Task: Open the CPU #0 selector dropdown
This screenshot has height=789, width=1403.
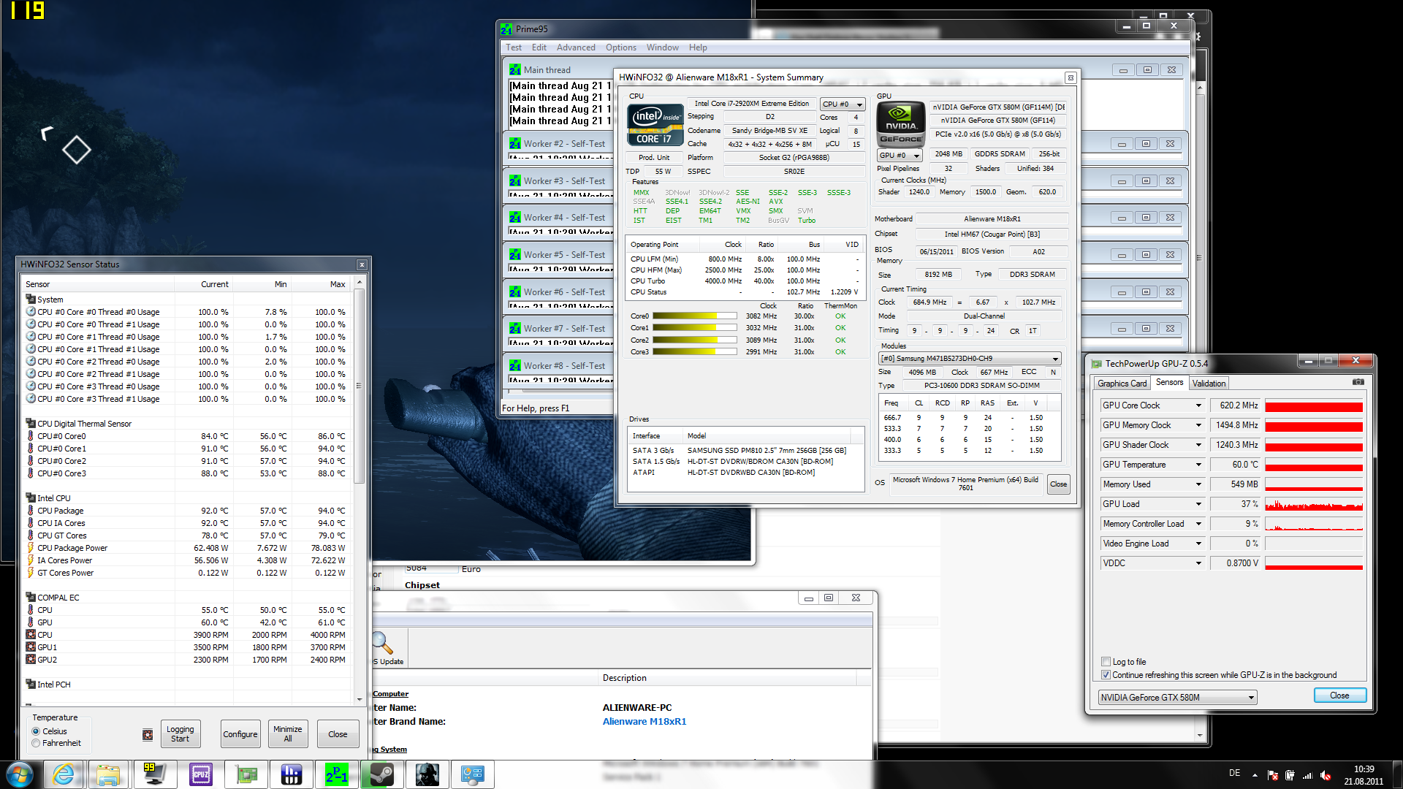Action: coord(843,104)
